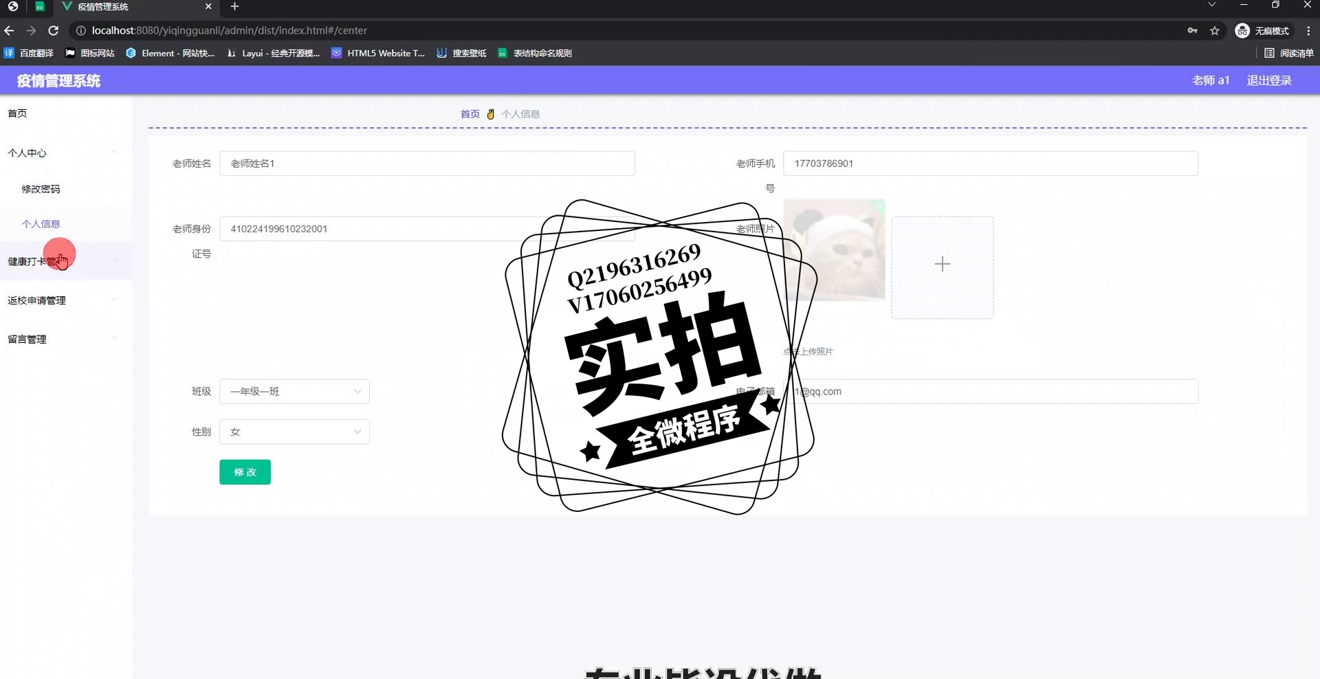
Task: Click the 首页 breadcrumb link
Action: point(470,114)
